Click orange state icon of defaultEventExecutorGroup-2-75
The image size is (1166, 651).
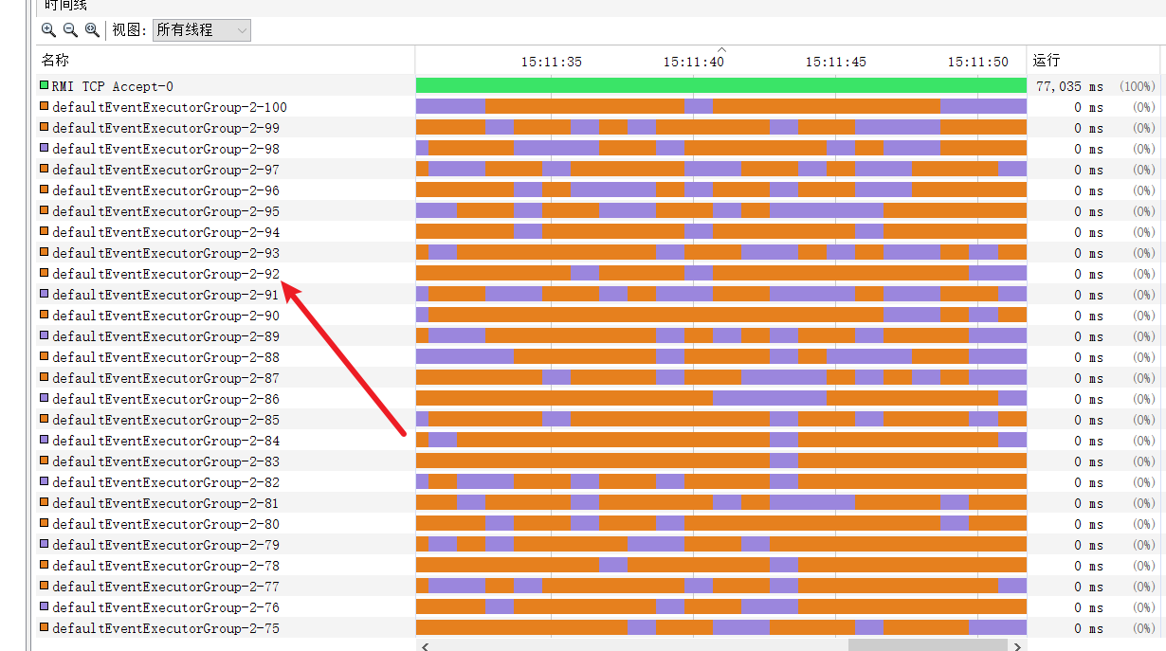point(44,627)
